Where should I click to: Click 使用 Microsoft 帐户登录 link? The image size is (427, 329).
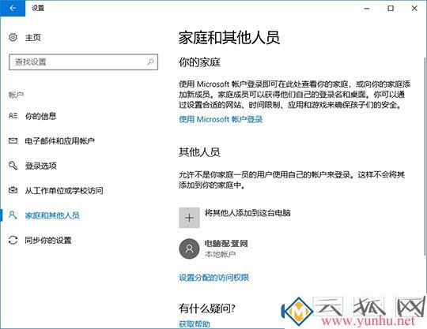click(221, 119)
